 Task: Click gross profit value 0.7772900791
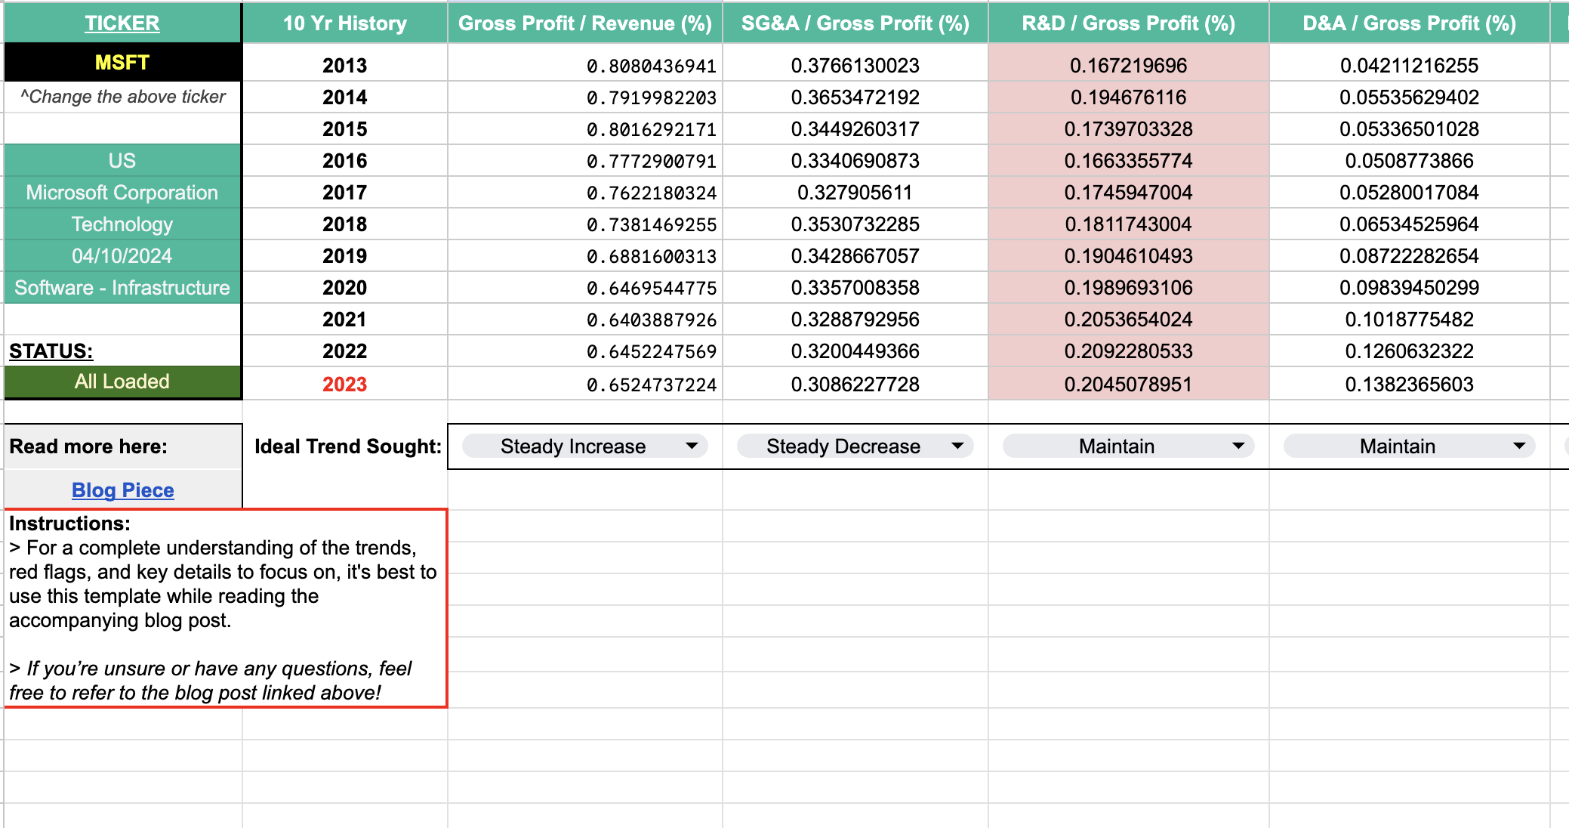585,161
